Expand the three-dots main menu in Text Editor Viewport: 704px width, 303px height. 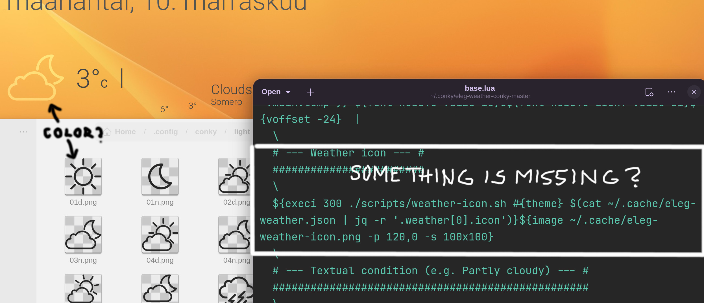click(x=671, y=92)
